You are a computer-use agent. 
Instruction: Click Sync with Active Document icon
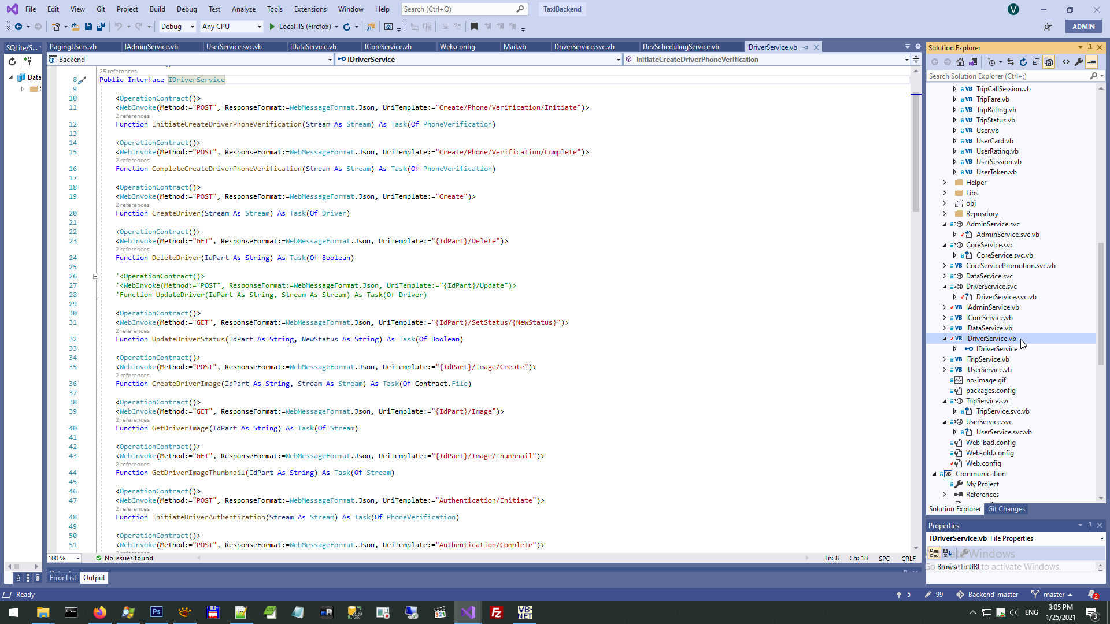click(x=1010, y=62)
